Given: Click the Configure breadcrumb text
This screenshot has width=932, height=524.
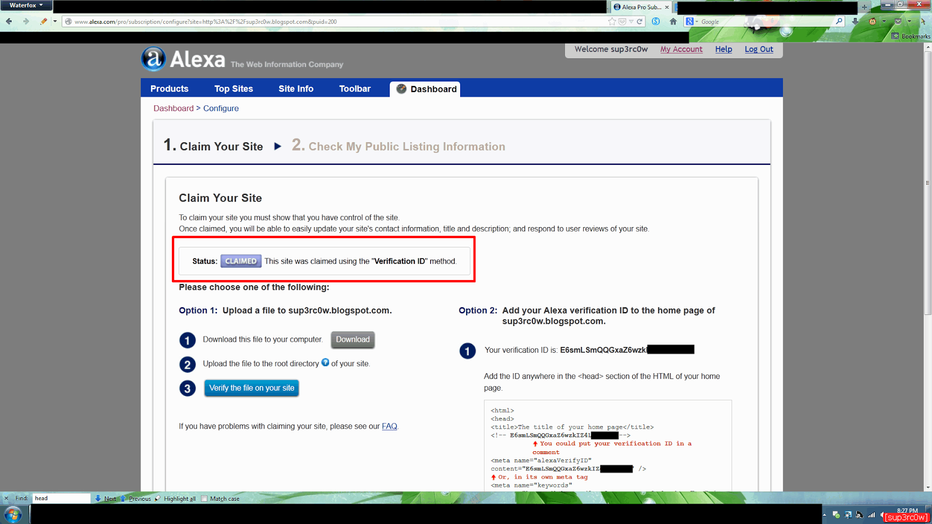Looking at the screenshot, I should click(221, 108).
